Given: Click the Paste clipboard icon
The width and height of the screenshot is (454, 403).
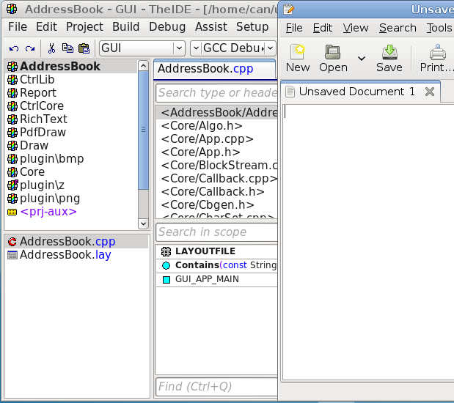Looking at the screenshot, I should point(84,48).
